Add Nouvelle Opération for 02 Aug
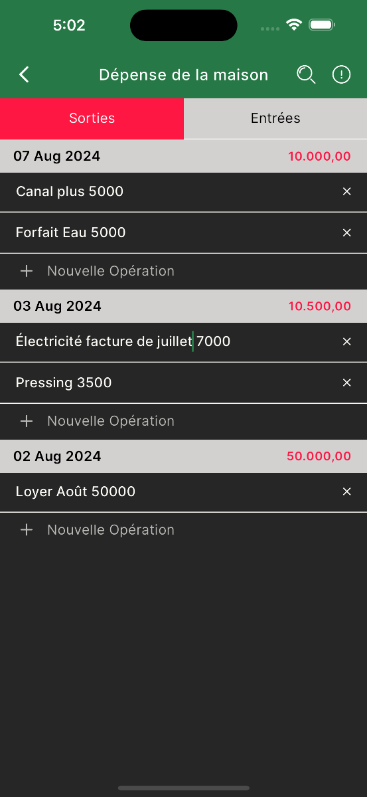Screen dimensions: 367x797 click(x=111, y=530)
